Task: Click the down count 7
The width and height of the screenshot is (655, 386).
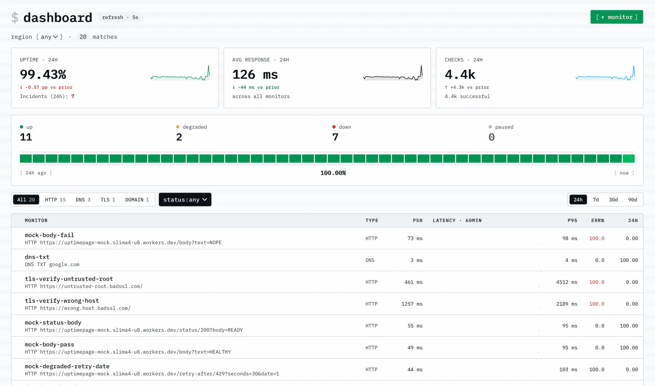Action: click(335, 137)
